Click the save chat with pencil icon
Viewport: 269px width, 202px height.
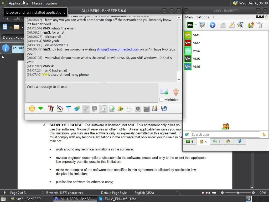(155, 109)
